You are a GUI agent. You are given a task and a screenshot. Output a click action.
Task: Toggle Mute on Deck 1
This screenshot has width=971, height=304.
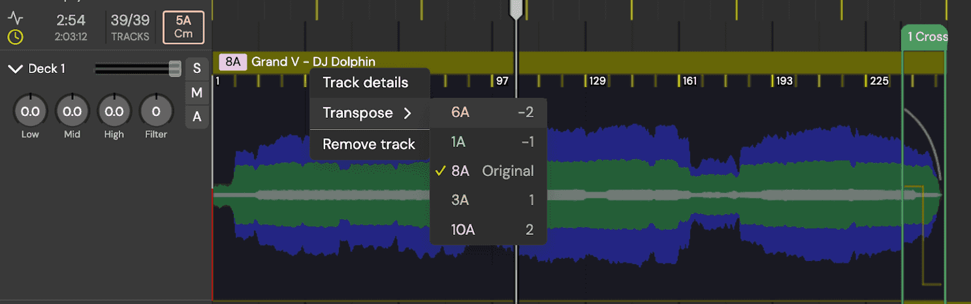tap(197, 93)
